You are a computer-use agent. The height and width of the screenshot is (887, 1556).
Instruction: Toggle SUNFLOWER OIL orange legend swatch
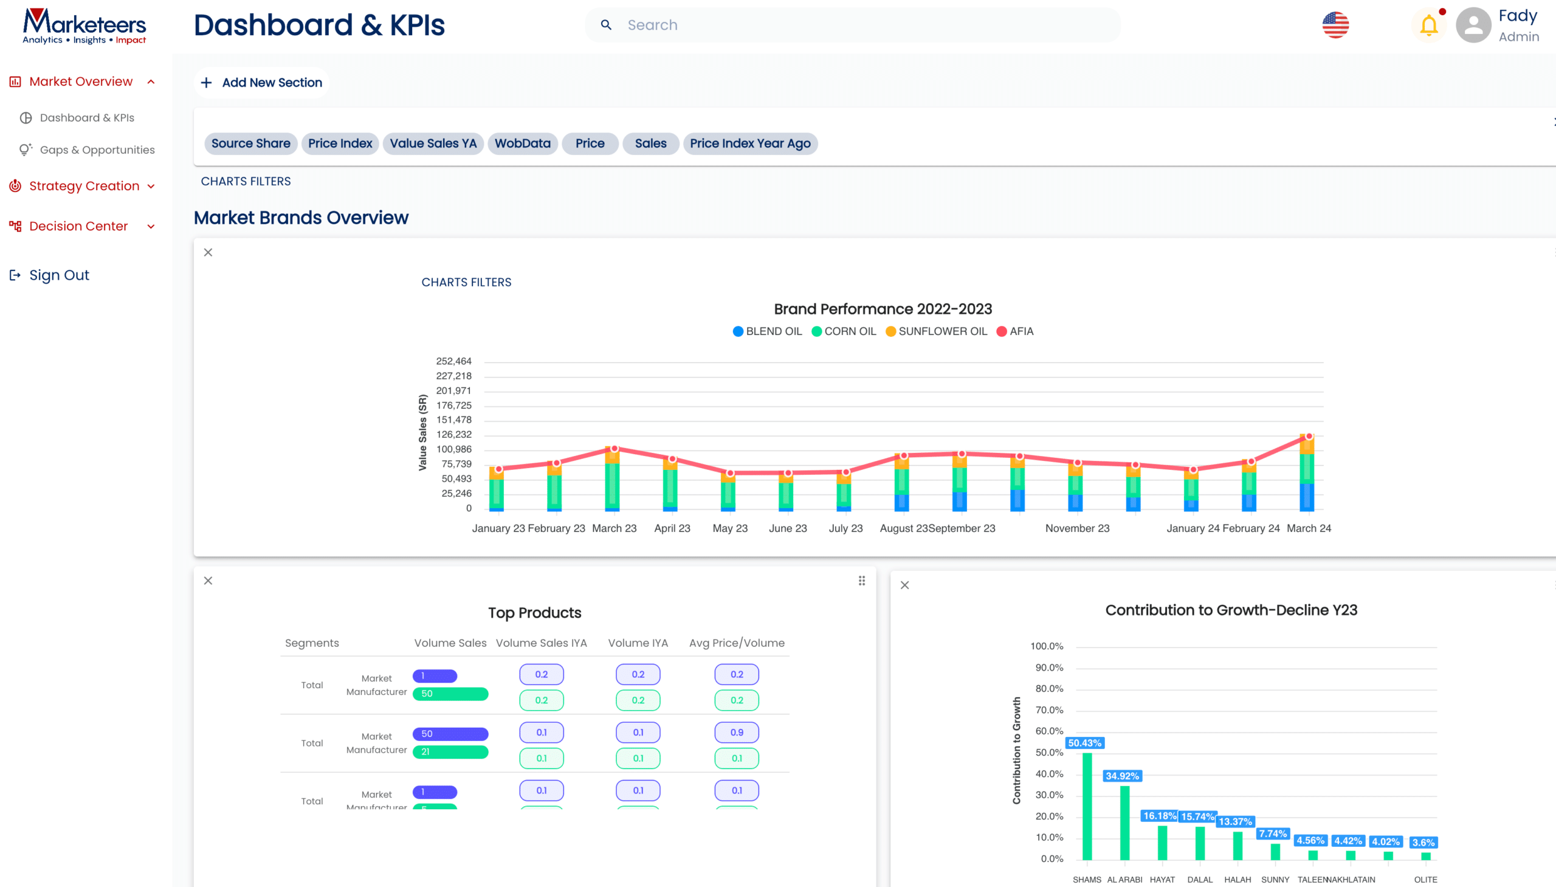(x=890, y=331)
